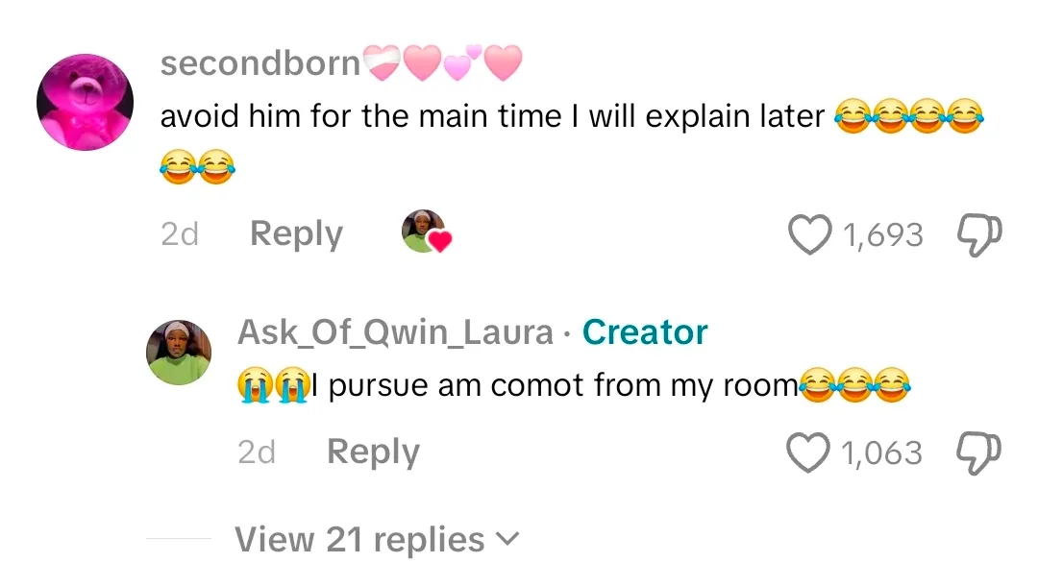Click the liked-by-creator badge beside the first Reply
The height and width of the screenshot is (587, 1038).
(425, 232)
